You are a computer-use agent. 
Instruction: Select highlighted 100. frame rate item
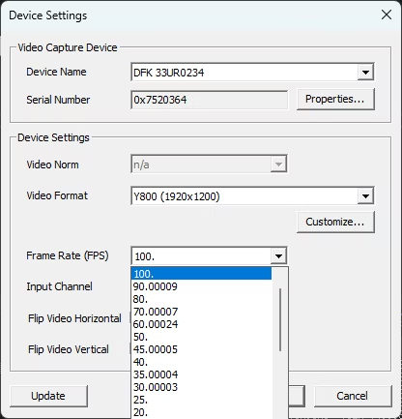pos(201,274)
